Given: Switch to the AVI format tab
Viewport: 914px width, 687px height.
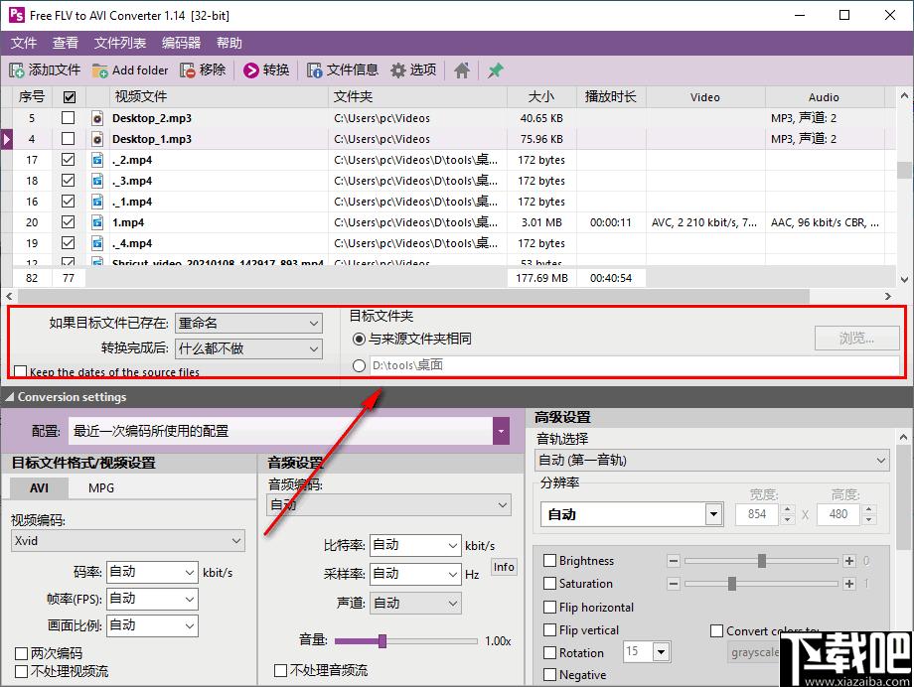Looking at the screenshot, I should (39, 488).
